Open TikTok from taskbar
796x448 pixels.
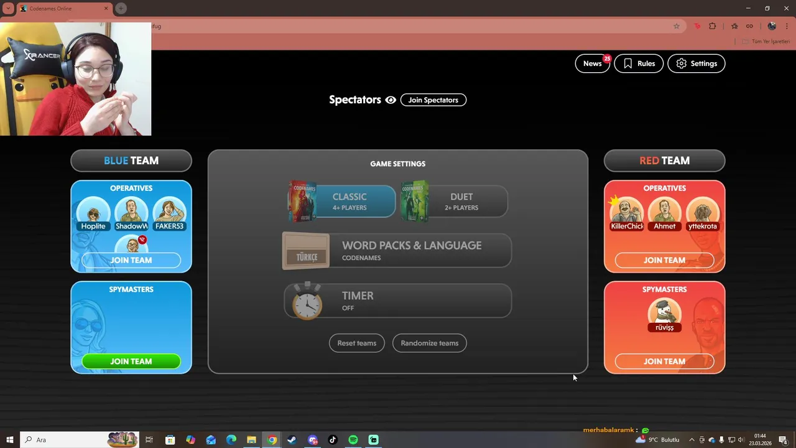(x=333, y=440)
